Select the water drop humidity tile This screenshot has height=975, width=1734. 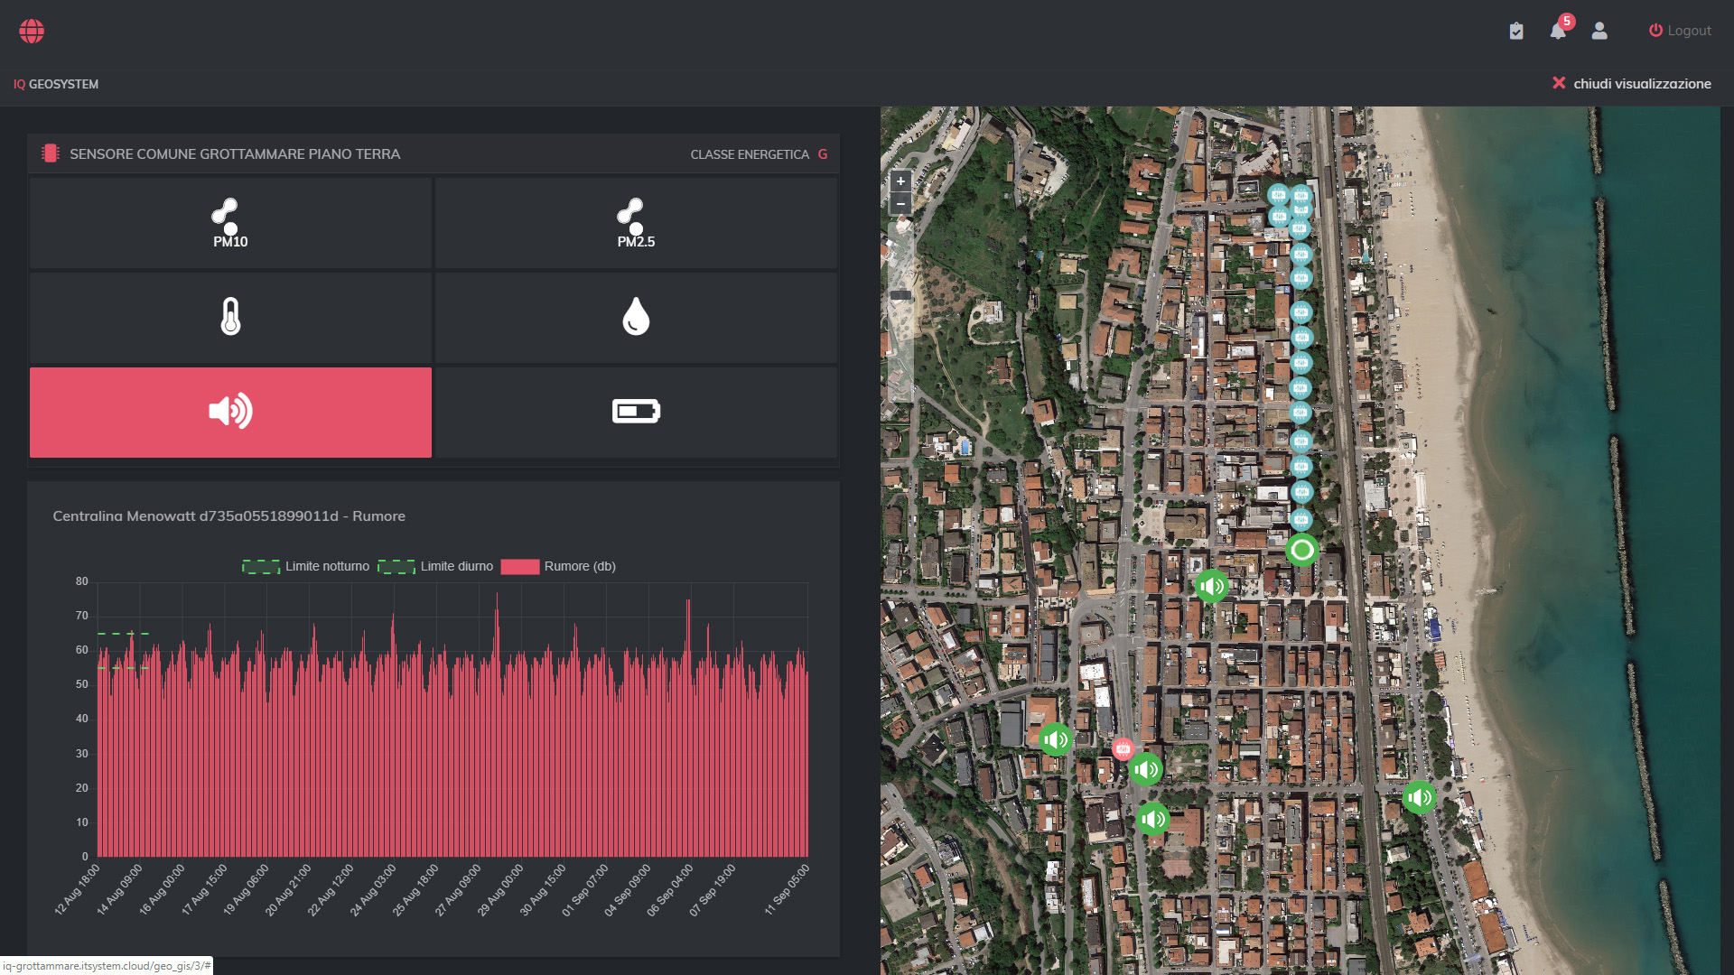click(x=636, y=317)
